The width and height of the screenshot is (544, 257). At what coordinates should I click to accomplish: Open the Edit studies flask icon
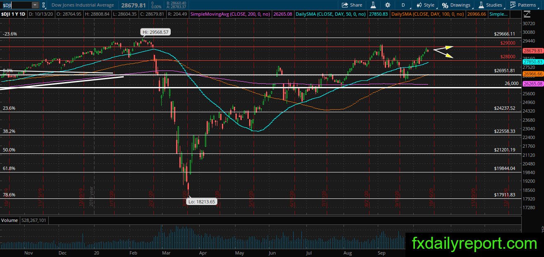(373, 5)
